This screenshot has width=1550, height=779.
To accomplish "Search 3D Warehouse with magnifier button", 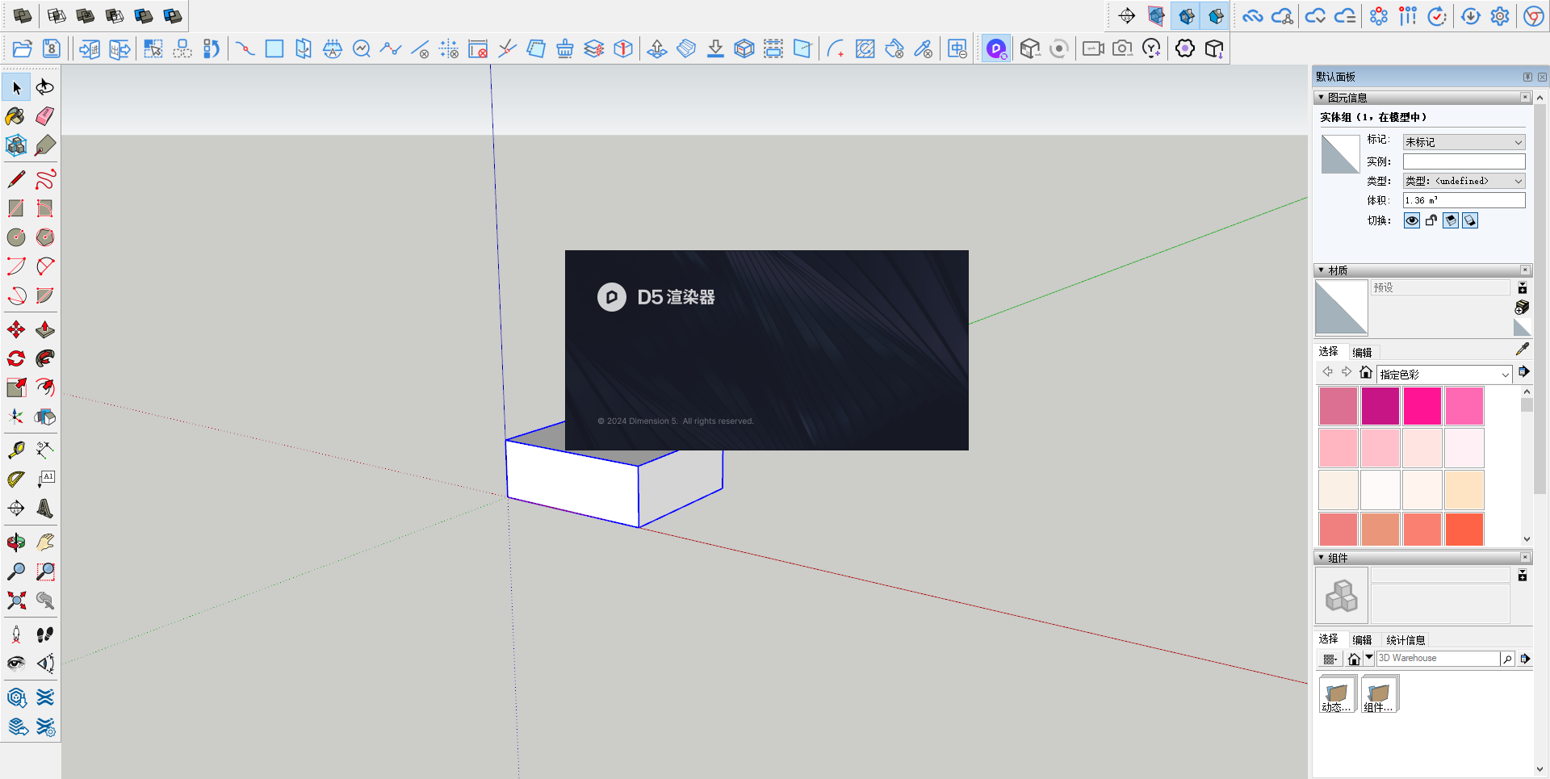I will [x=1507, y=659].
